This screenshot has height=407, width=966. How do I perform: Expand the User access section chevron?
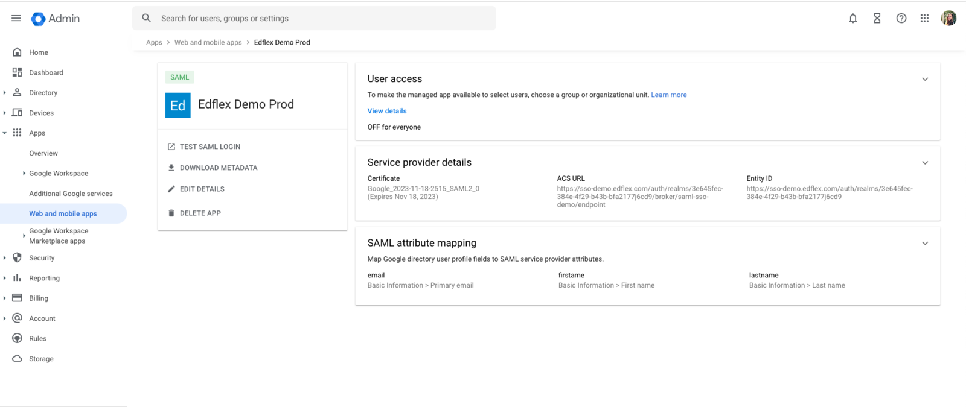[x=925, y=79]
